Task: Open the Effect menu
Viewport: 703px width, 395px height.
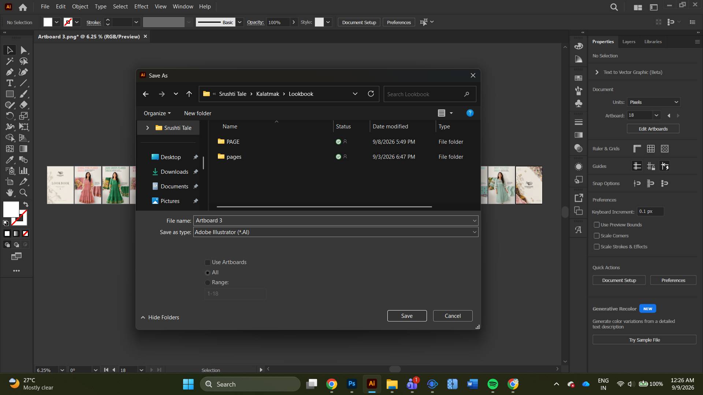Action: [141, 7]
